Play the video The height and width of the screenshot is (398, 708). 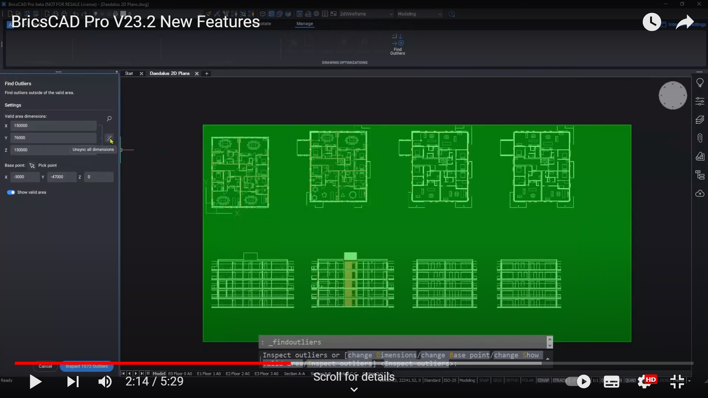(35, 381)
